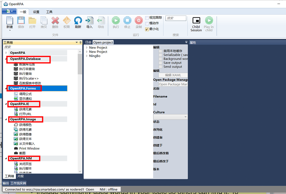Image resolution: width=286 pixels, height=194 pixels.
Task: Uncheck the 最小化 checkbox
Action: (x=147, y=29)
